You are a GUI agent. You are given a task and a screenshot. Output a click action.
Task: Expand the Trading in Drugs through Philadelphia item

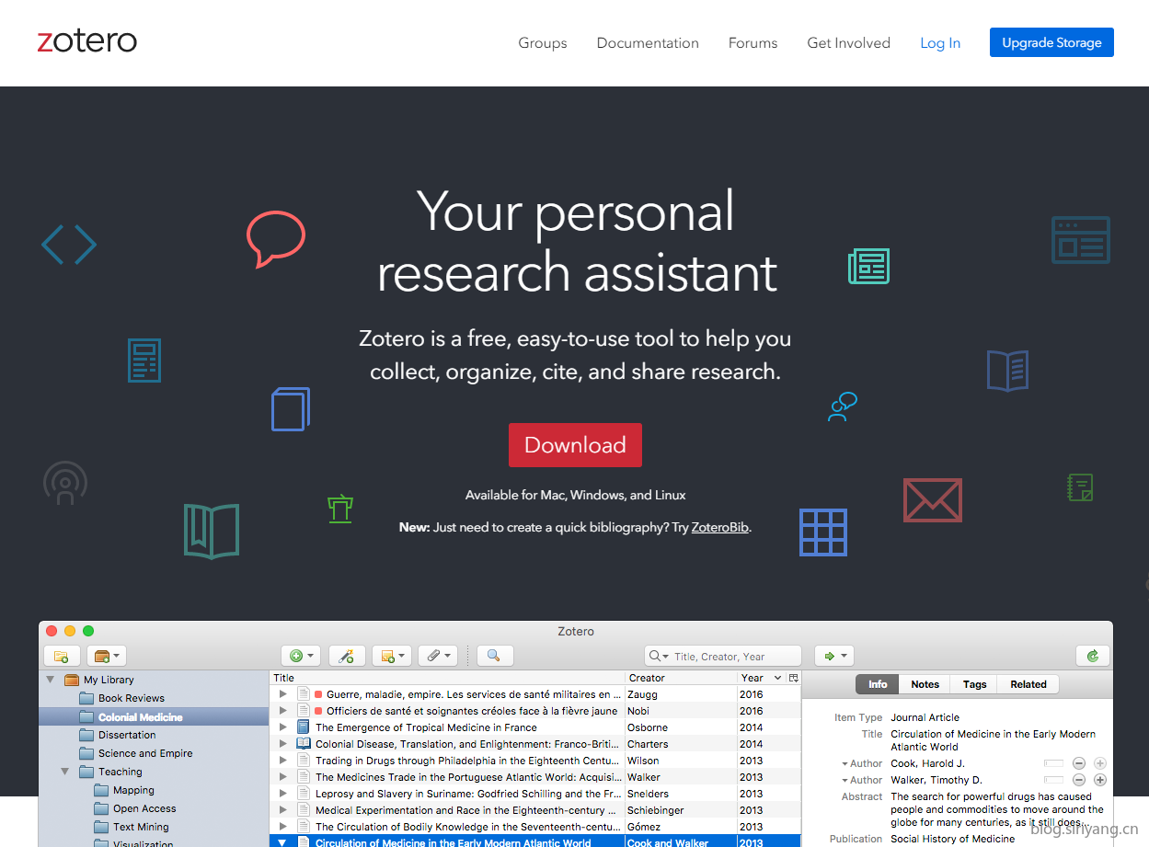pyautogui.click(x=283, y=761)
